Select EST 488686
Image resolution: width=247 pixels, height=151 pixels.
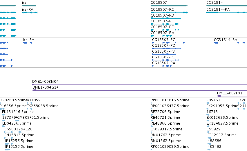coord(214,141)
